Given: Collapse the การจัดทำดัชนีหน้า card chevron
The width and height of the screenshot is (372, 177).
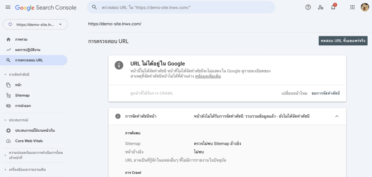Looking at the screenshot, I should point(337,116).
